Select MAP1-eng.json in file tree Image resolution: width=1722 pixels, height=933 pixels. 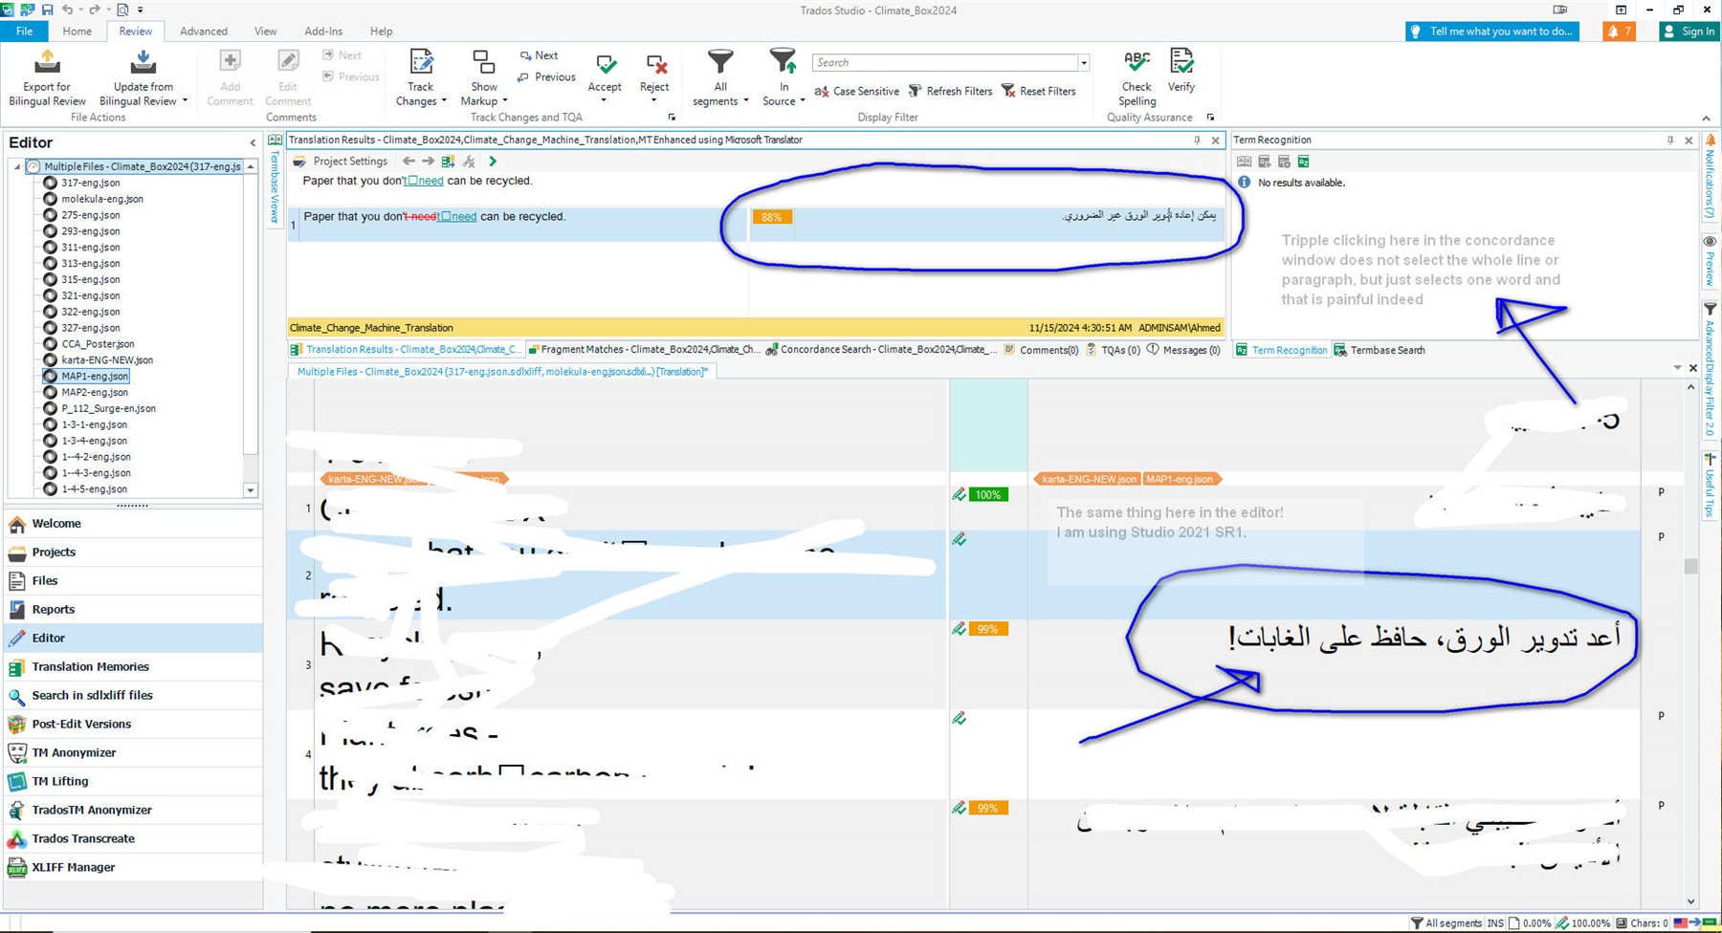click(95, 376)
